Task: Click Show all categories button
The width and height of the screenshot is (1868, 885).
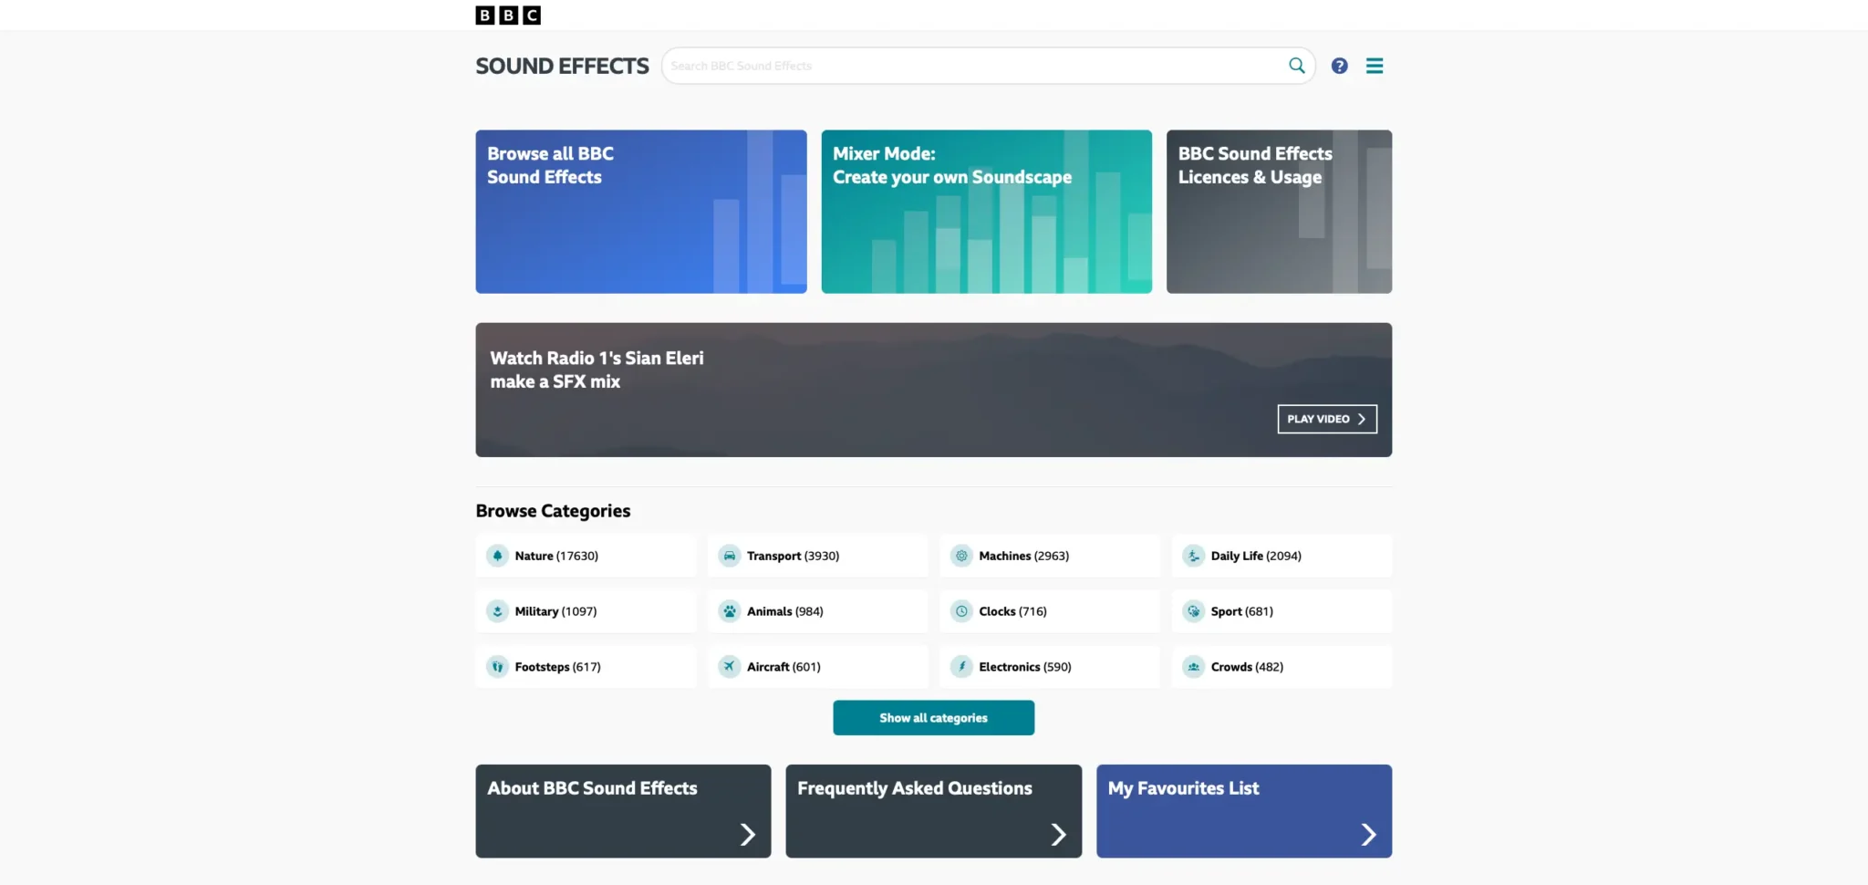Action: tap(933, 718)
